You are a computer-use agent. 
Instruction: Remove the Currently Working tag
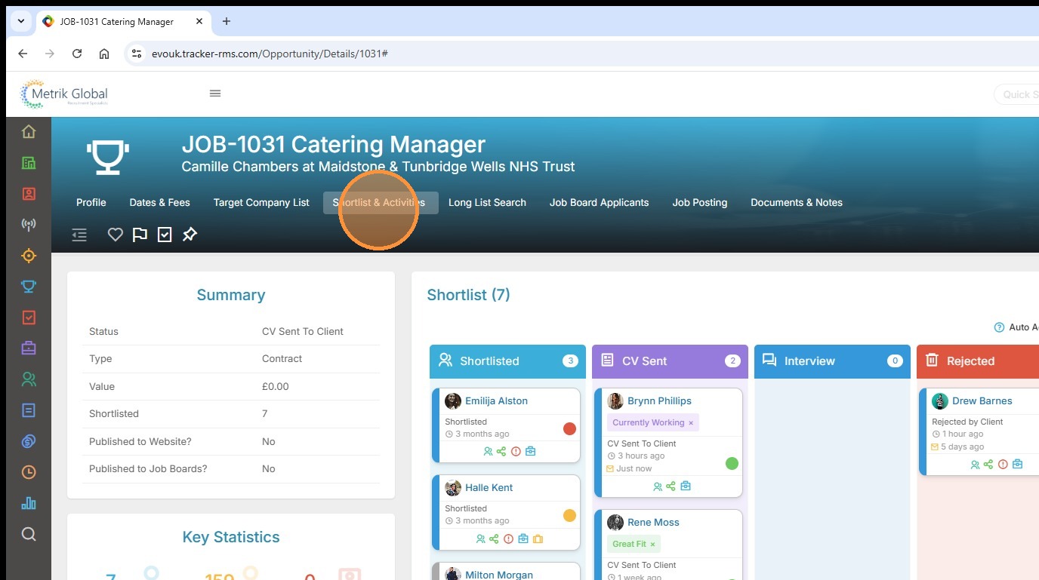pyautogui.click(x=691, y=423)
